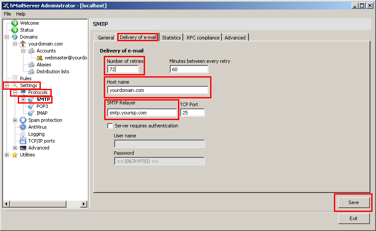Click the Accounts folder icon

(31, 51)
